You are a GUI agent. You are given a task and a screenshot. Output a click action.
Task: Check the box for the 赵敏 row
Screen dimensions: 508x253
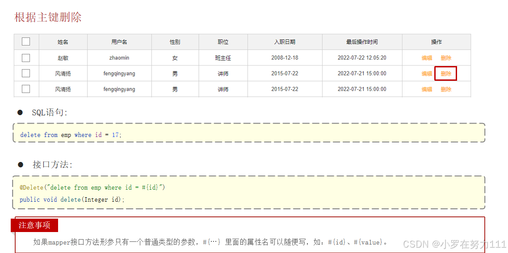[26, 58]
